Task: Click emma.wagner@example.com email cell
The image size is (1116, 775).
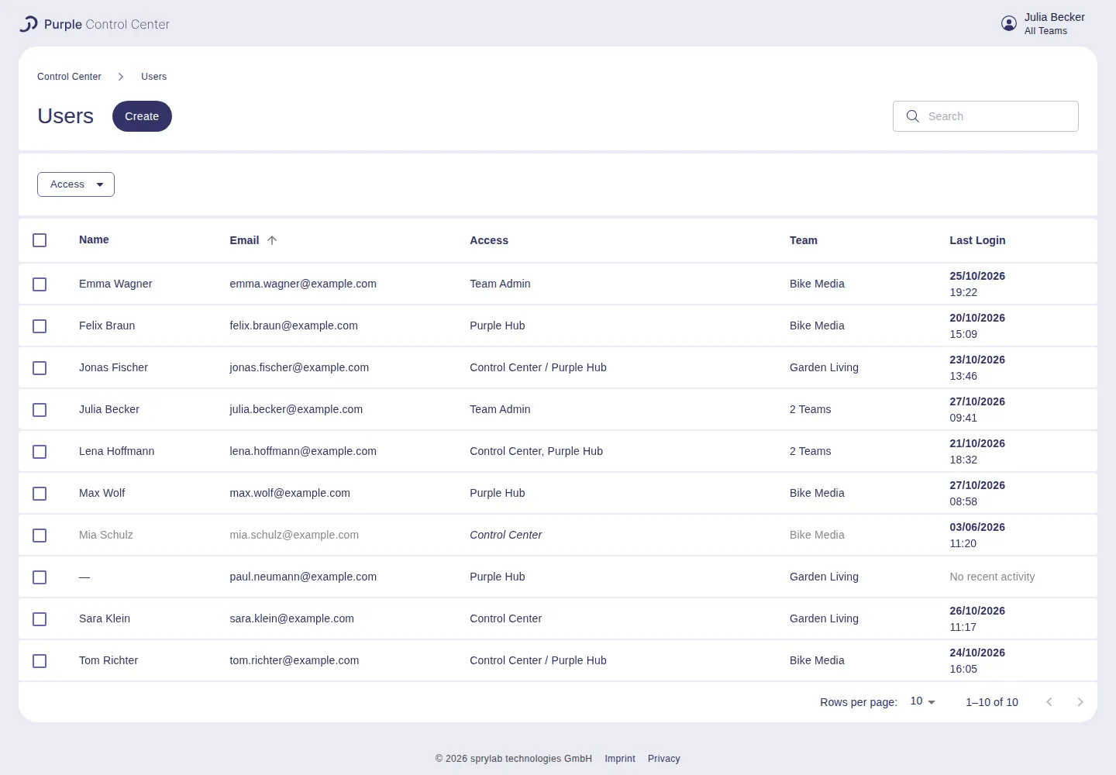Action: pos(303,284)
